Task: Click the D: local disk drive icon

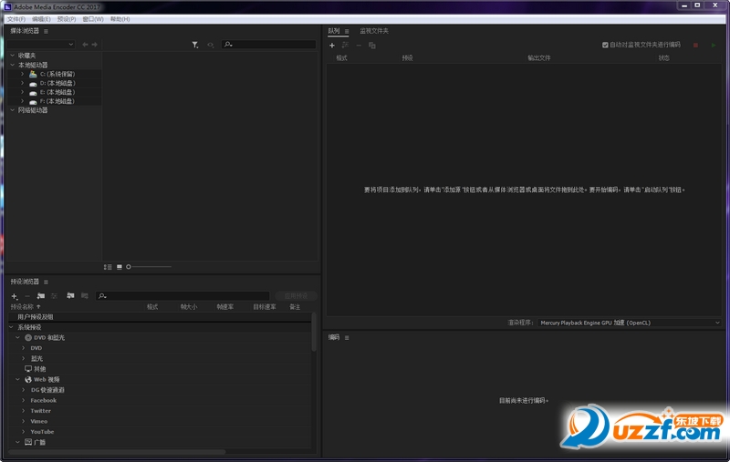Action: click(33, 84)
